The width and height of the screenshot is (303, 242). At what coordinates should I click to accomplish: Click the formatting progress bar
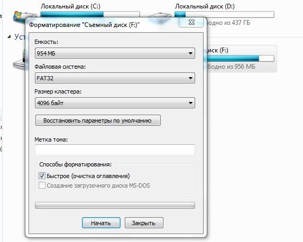coord(115,206)
